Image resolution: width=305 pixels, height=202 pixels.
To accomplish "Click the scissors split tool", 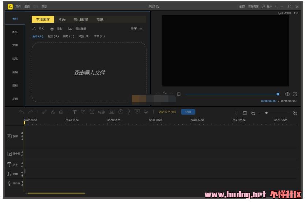I will point(53,112).
